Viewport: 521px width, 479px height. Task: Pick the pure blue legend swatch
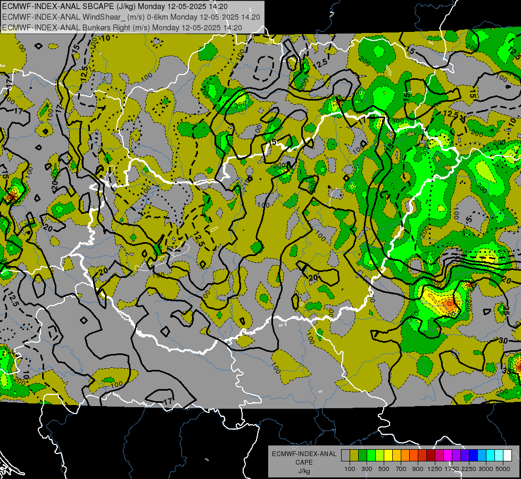(474, 456)
